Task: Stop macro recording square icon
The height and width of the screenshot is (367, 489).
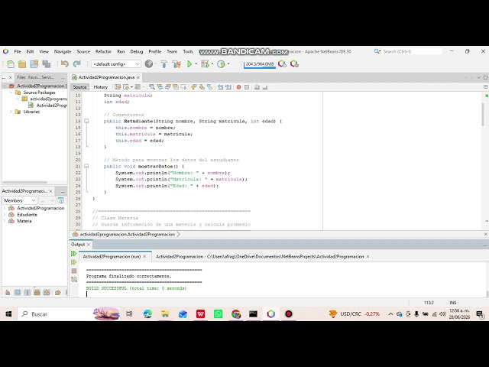Action: pyautogui.click(x=247, y=87)
